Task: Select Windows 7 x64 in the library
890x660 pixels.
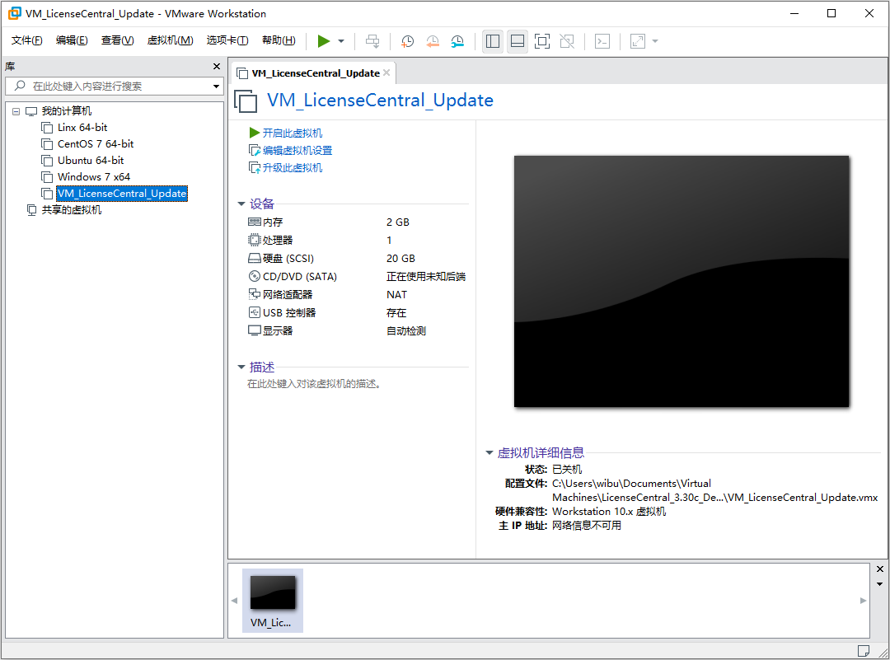Action: click(94, 177)
